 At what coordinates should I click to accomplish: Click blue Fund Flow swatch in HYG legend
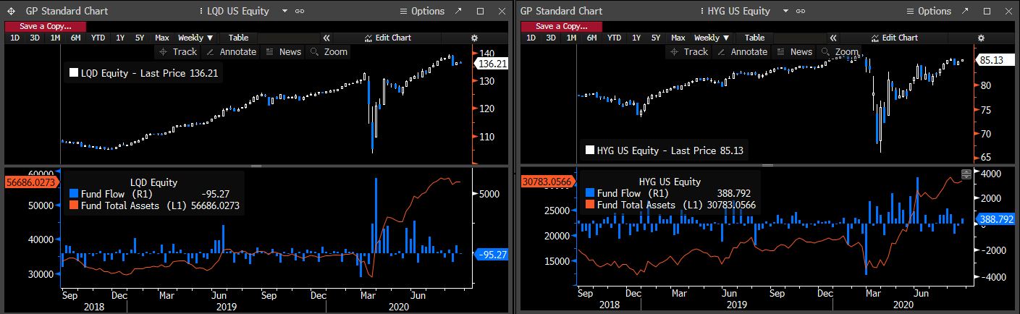pyautogui.click(x=590, y=193)
